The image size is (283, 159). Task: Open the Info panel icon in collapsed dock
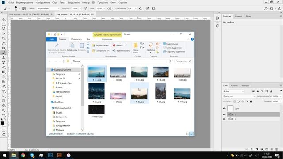pyautogui.click(x=218, y=26)
